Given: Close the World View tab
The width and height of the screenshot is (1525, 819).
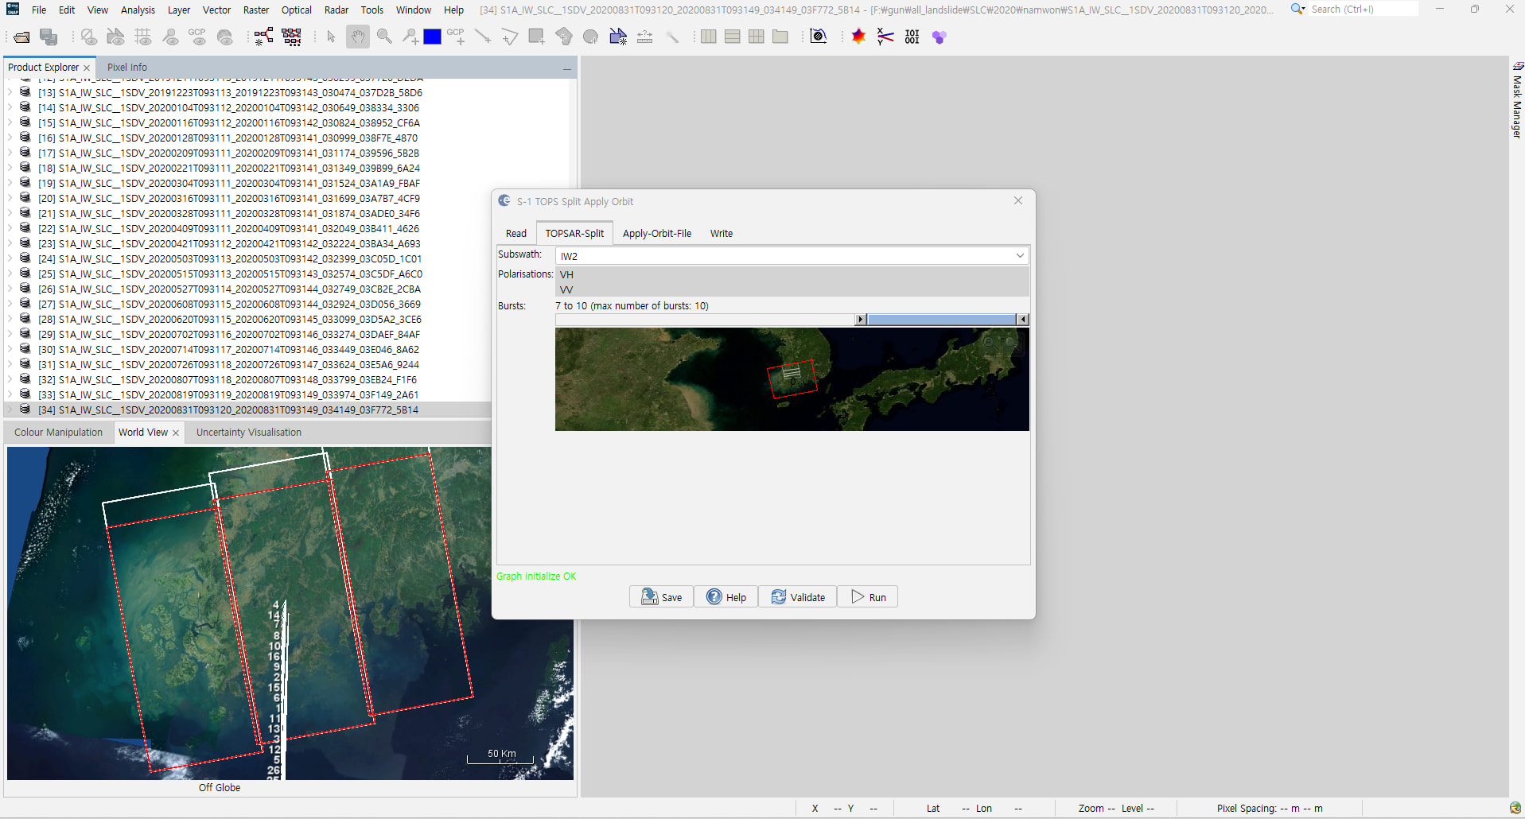Looking at the screenshot, I should 176,433.
